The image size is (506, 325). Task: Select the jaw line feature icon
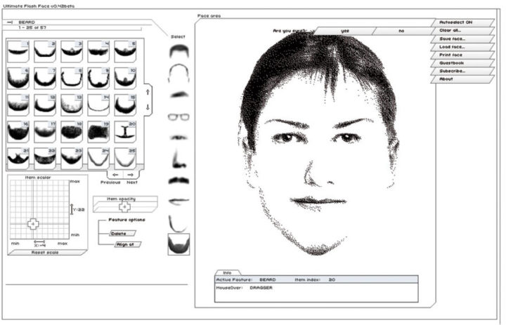pos(178,223)
